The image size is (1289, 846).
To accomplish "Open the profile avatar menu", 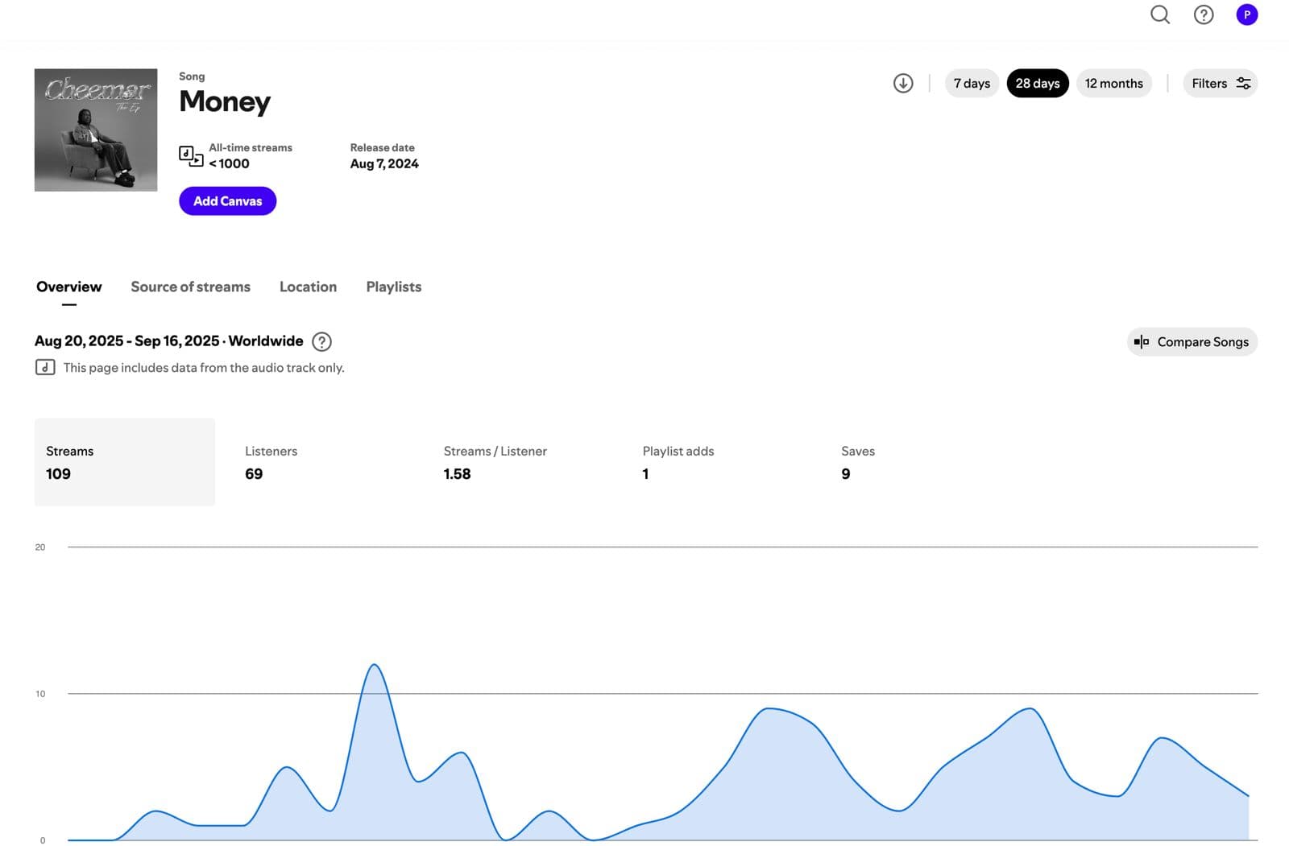I will [1246, 14].
